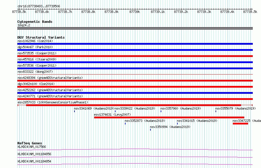
Task: Click the short red nsv3347225 bar
Action: pyautogui.click(x=240, y=124)
